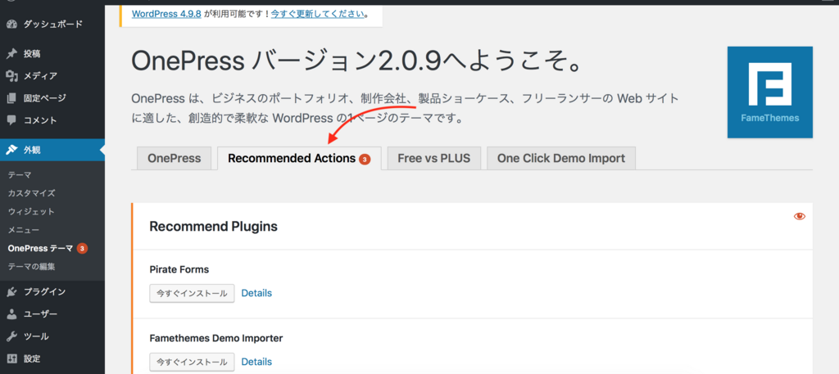Select the 外観 menu item
Image resolution: width=839 pixels, height=374 pixels.
coord(52,150)
